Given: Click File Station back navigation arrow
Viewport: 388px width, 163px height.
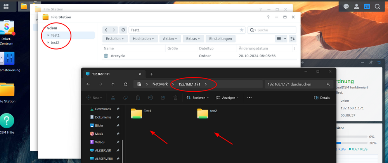Looking at the screenshot, I should (x=106, y=30).
